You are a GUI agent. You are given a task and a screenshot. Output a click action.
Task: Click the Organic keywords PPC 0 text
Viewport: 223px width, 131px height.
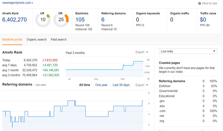(x=140, y=25)
